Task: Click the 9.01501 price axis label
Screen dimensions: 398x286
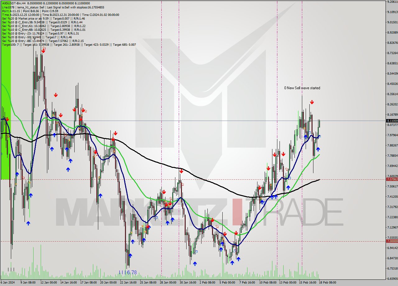Action: point(392,22)
